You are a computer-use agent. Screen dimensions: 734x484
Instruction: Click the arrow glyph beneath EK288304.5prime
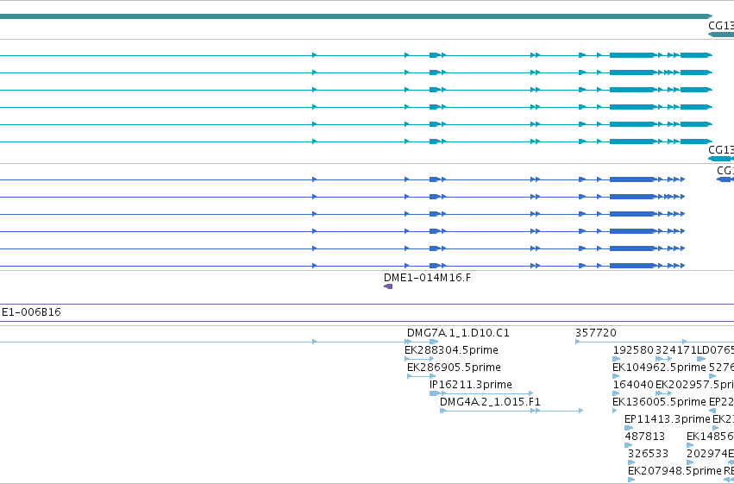[x=419, y=359]
